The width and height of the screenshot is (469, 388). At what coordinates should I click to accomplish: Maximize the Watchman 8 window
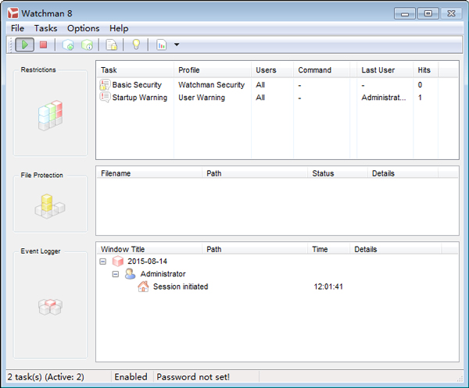coord(428,13)
